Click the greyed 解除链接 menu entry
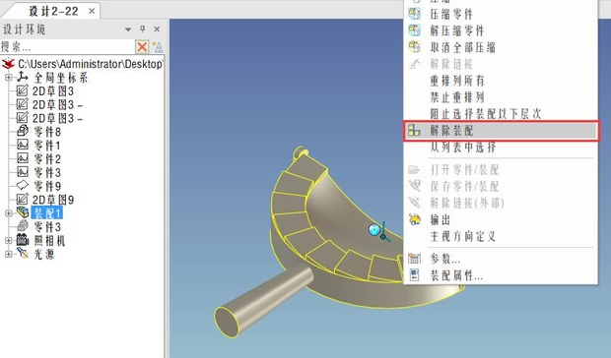 pos(451,64)
